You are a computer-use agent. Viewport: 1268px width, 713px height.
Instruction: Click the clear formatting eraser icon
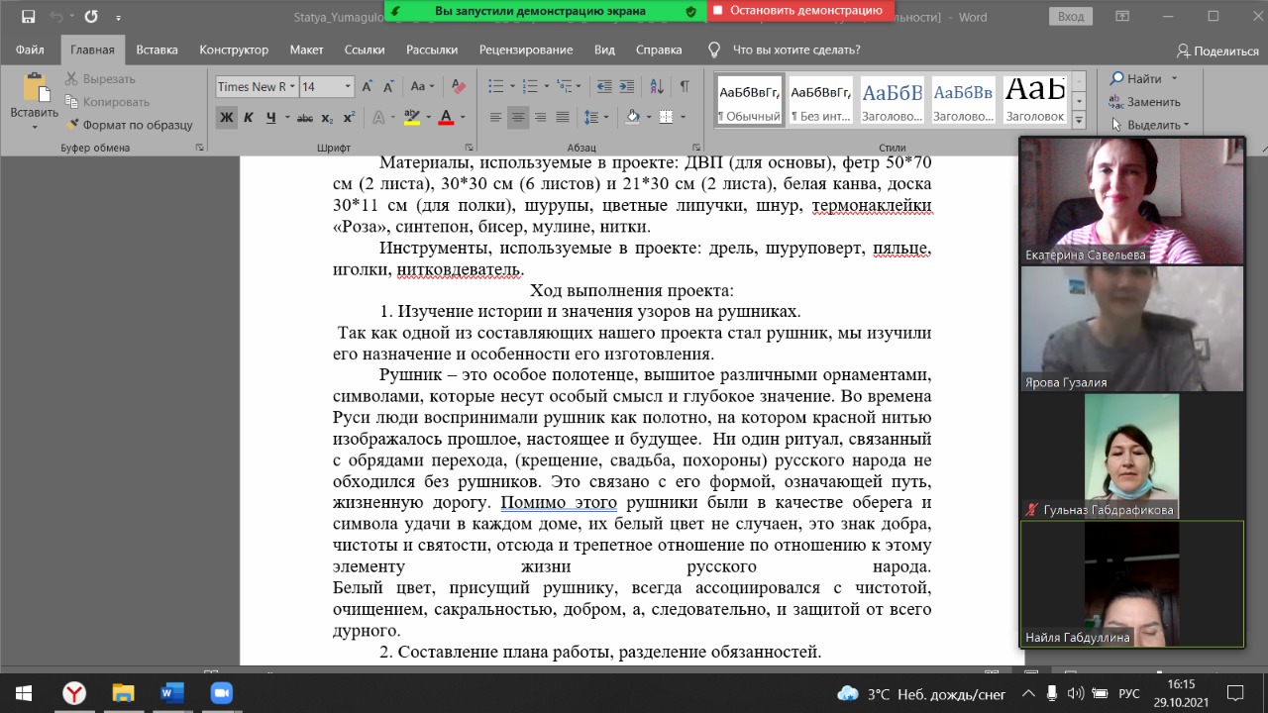coord(458,87)
